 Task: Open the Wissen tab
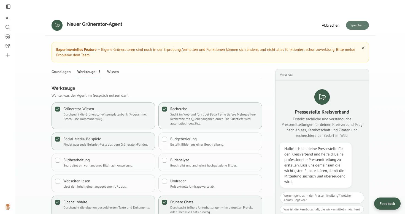tap(113, 72)
